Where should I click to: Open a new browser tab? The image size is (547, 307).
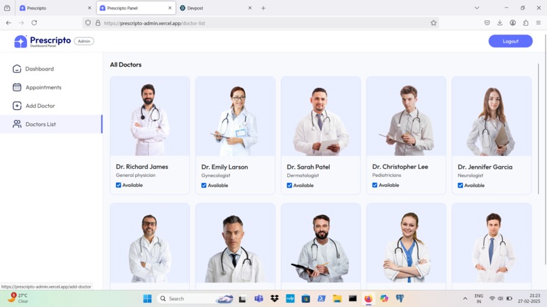point(263,8)
